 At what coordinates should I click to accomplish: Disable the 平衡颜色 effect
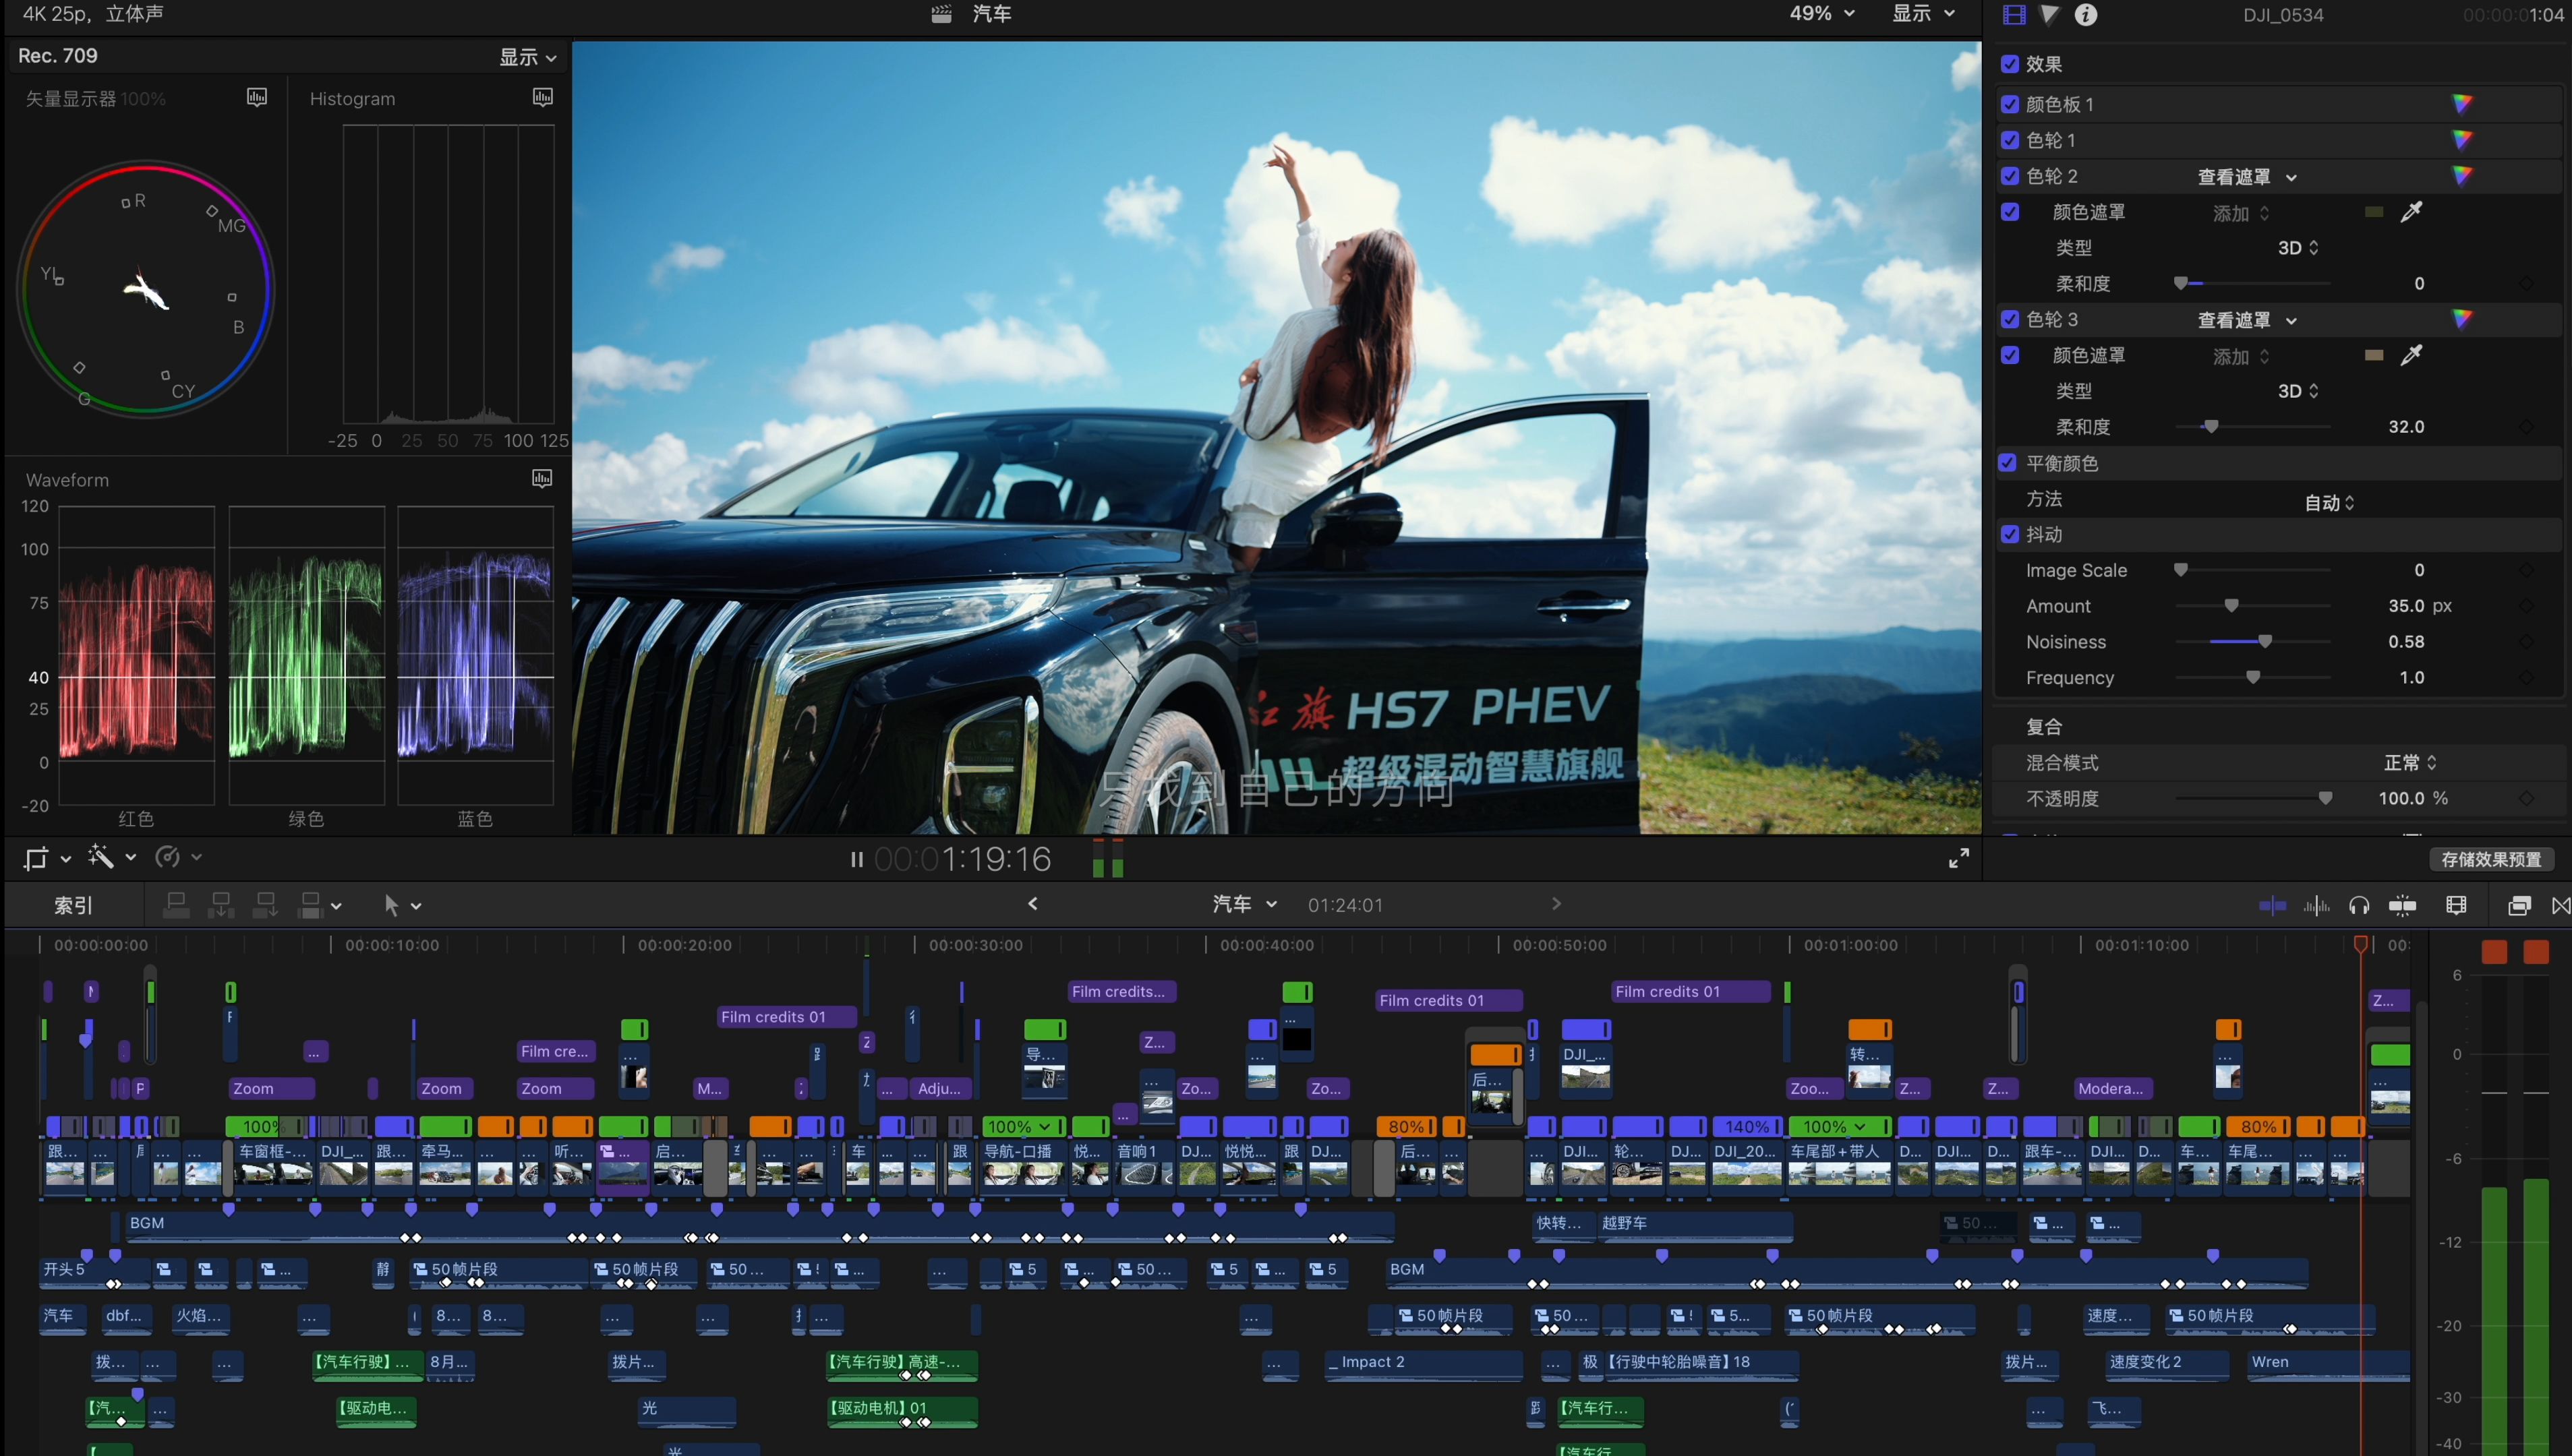(2007, 462)
